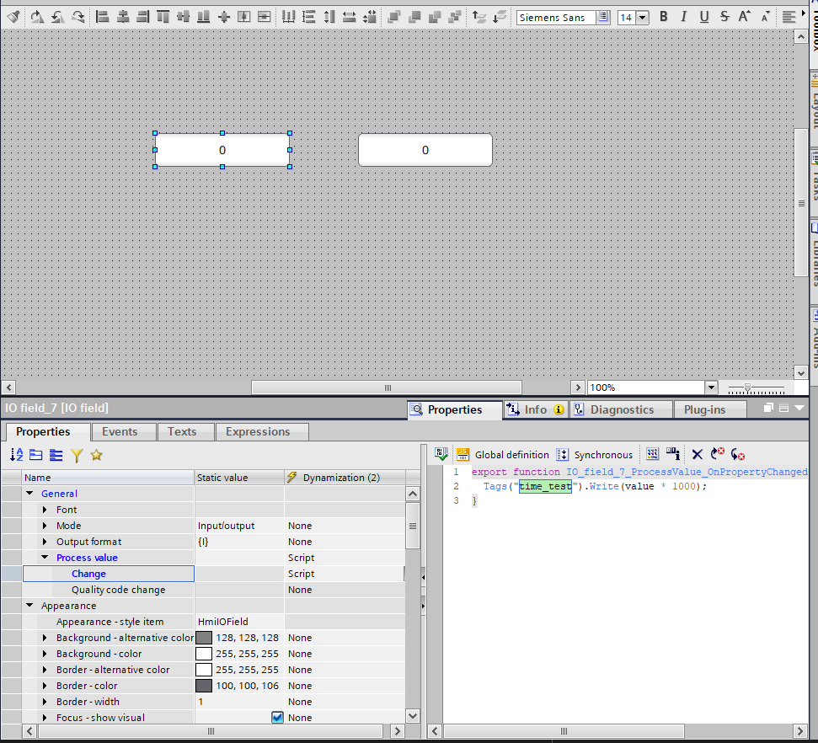Select the right IO field on canvas

pyautogui.click(x=425, y=150)
